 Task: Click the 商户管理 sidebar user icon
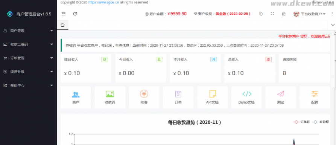[5, 31]
